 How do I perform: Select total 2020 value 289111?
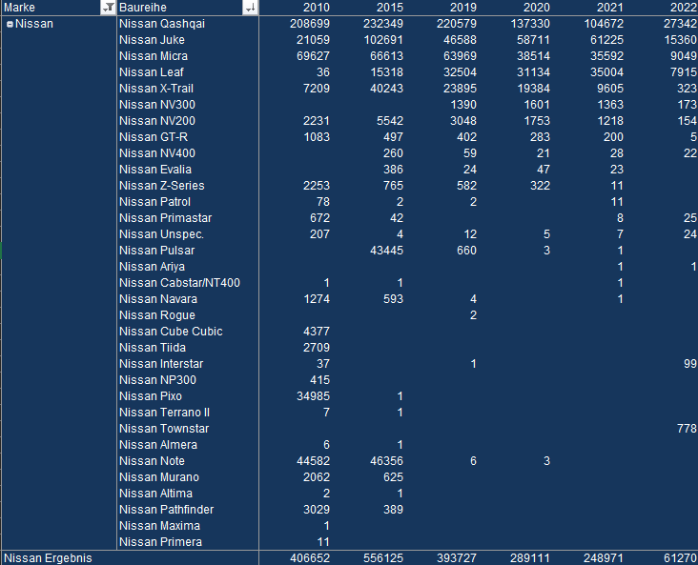point(530,558)
